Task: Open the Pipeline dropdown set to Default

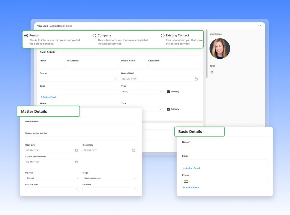Action: click(x=53, y=178)
